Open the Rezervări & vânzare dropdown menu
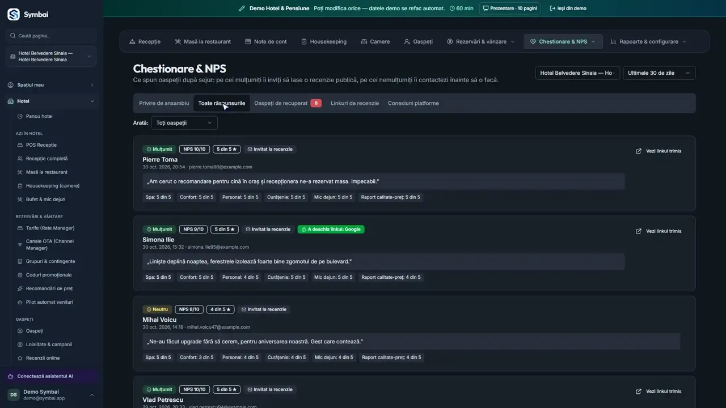The width and height of the screenshot is (726, 408). (x=481, y=41)
